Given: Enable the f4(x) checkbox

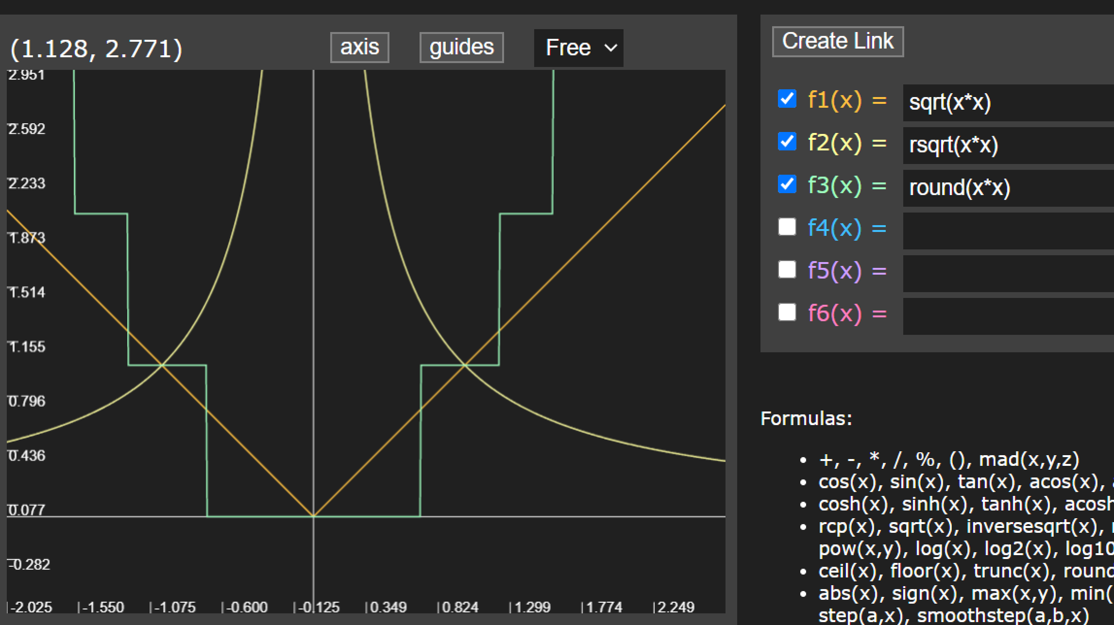Looking at the screenshot, I should coord(787,227).
